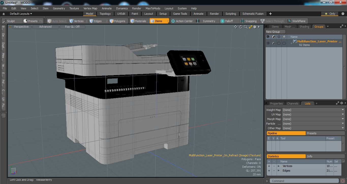Click the New Group button

click(276, 32)
